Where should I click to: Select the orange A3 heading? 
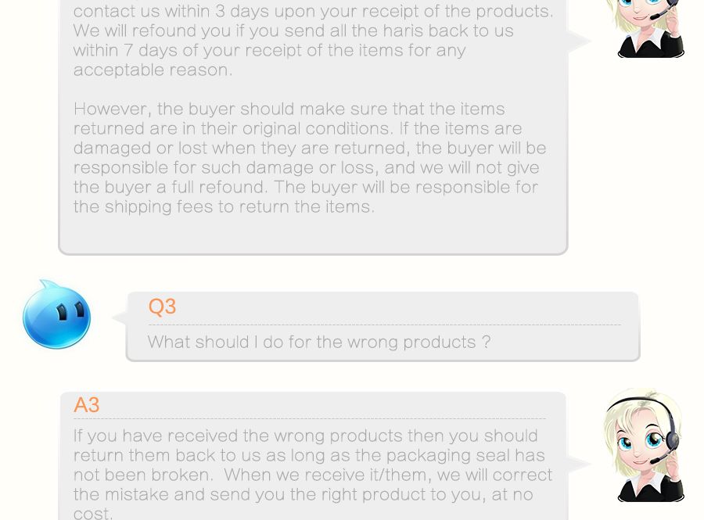coord(86,405)
